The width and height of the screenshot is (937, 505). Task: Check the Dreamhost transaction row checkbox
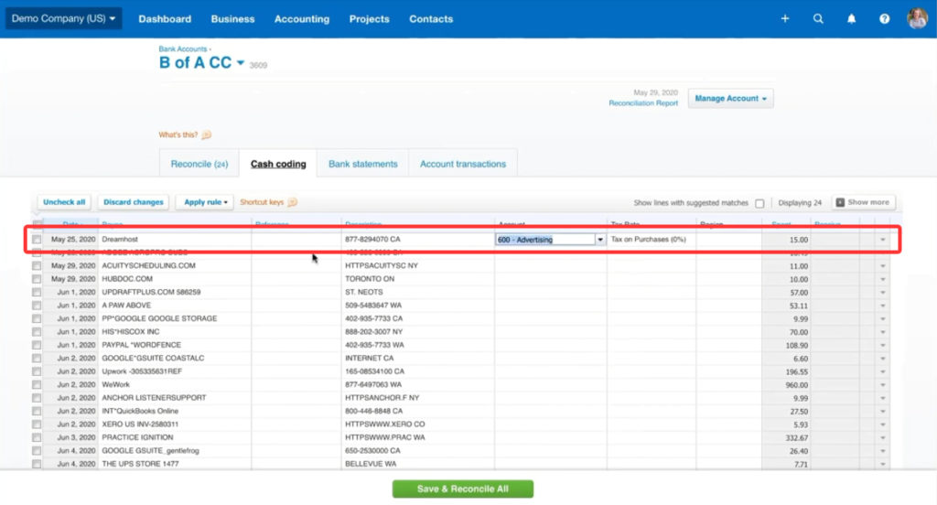tap(37, 240)
